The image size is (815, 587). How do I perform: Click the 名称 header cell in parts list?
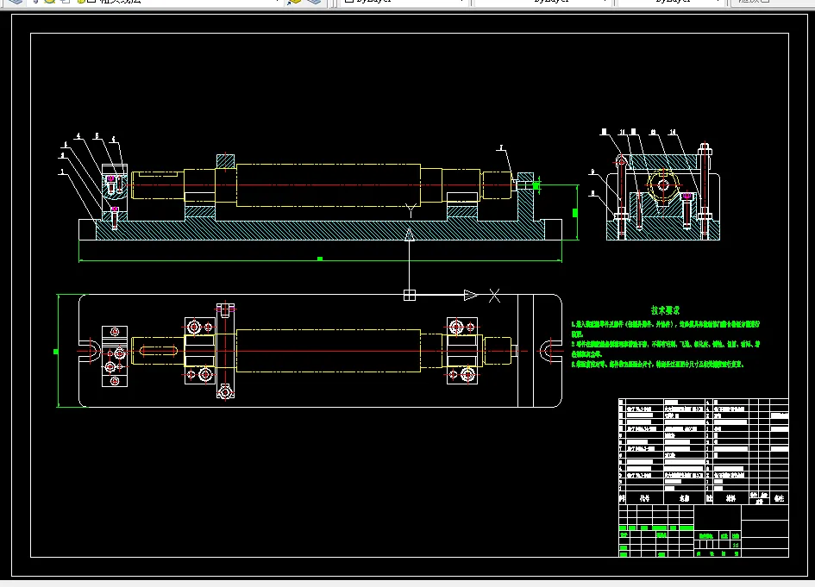tap(684, 498)
